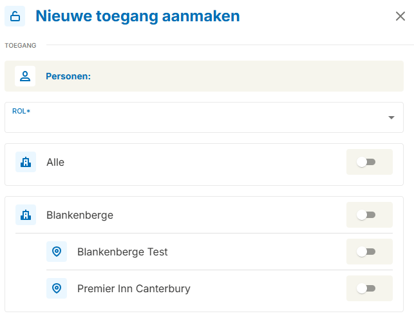Screen dimensions: 414x318
Task: Click the Nieuwe toegang aanmaken heading
Action: click(138, 16)
